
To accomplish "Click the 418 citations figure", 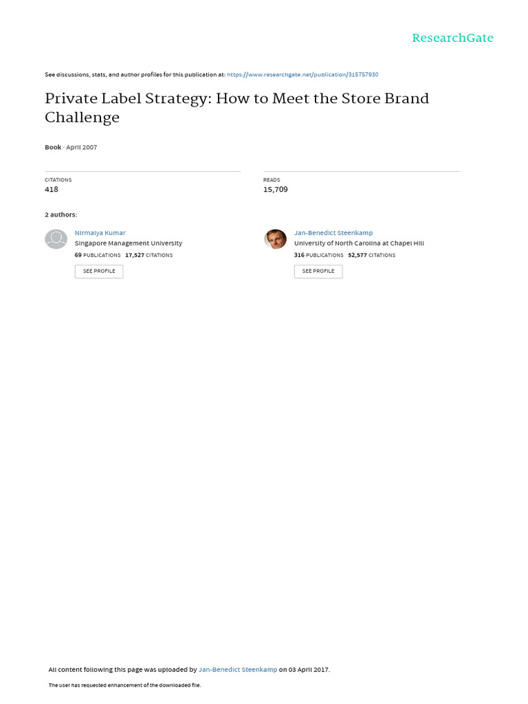I will coord(52,190).
